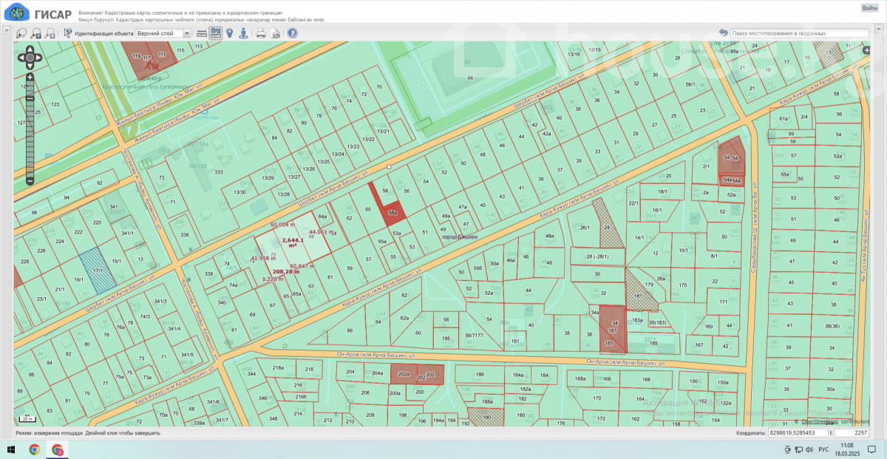Viewport: 887px width, 459px height.
Task: Pan the map down with arrow
Action: click(x=30, y=65)
